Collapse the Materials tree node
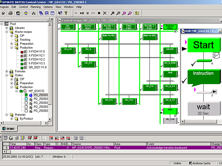Screen dimensions: 222x166 click(7, 115)
